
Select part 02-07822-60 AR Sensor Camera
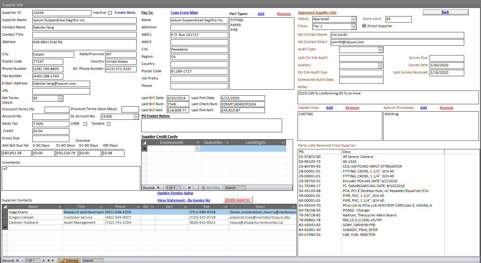(x=389, y=157)
